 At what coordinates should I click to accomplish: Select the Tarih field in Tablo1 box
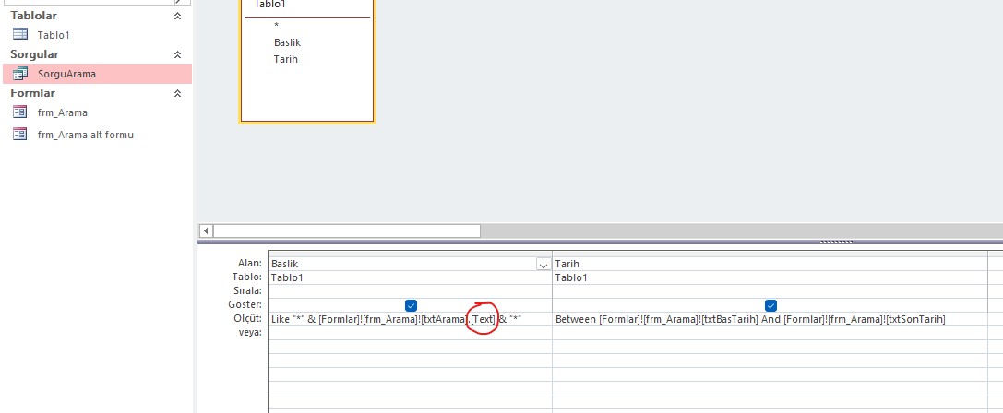pos(285,59)
